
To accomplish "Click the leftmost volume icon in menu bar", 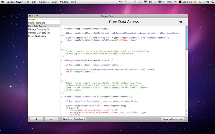I will (x=120, y=2).
